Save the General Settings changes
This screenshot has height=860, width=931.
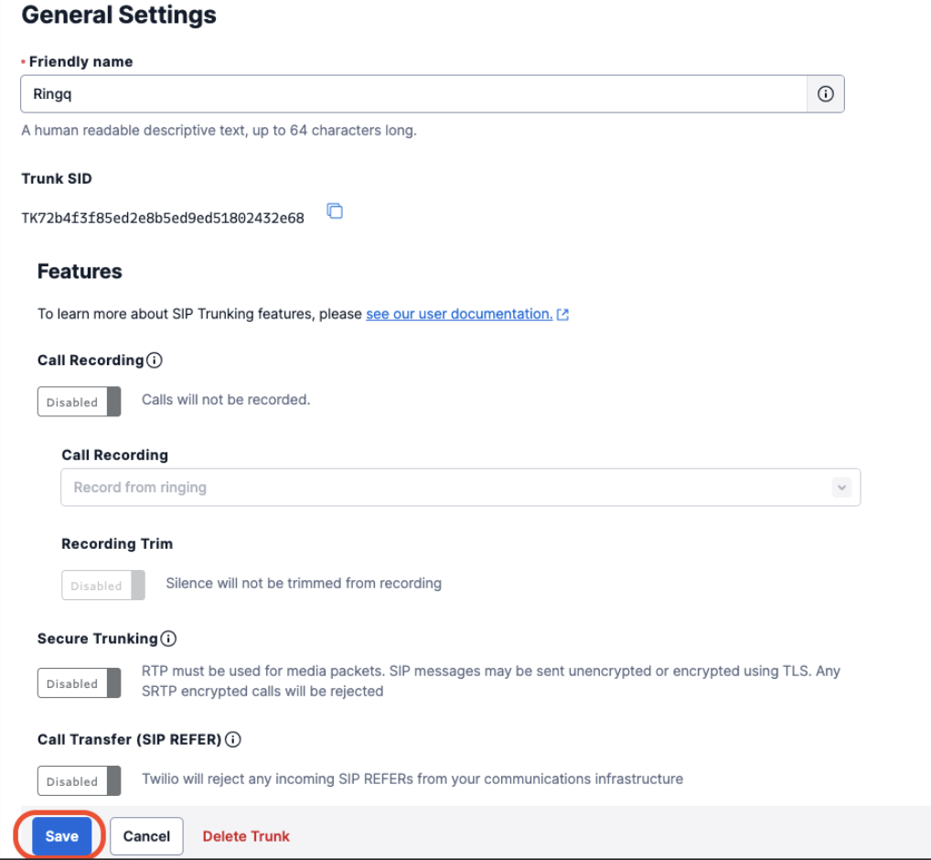pos(60,835)
